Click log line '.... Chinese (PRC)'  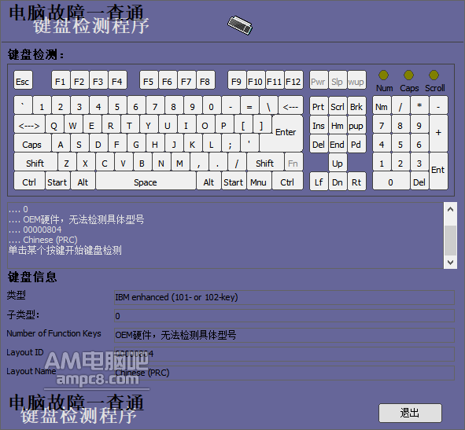click(x=43, y=240)
